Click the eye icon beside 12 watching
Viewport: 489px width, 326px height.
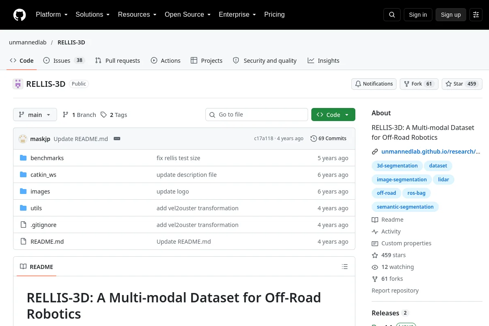(x=375, y=267)
